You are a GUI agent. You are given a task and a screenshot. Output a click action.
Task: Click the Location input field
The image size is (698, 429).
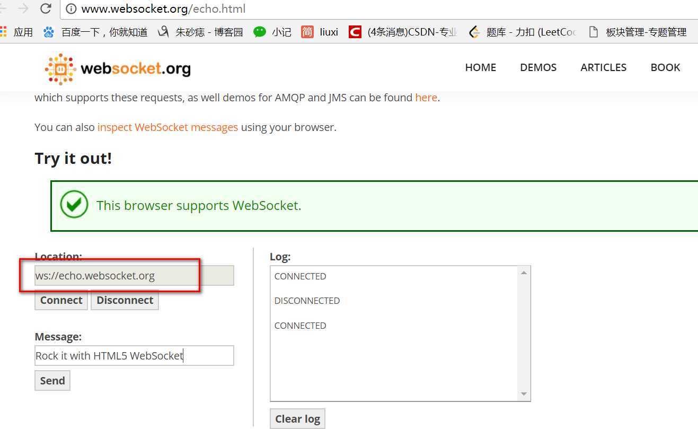pos(134,276)
